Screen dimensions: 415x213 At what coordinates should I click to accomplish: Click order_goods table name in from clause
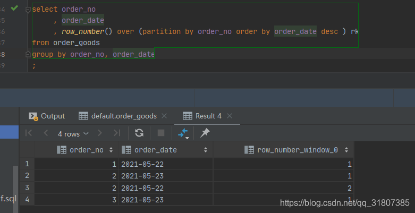coord(77,42)
